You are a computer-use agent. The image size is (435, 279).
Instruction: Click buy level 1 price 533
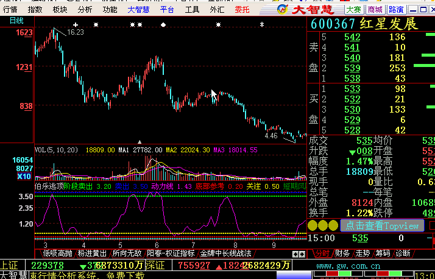pos(352,89)
